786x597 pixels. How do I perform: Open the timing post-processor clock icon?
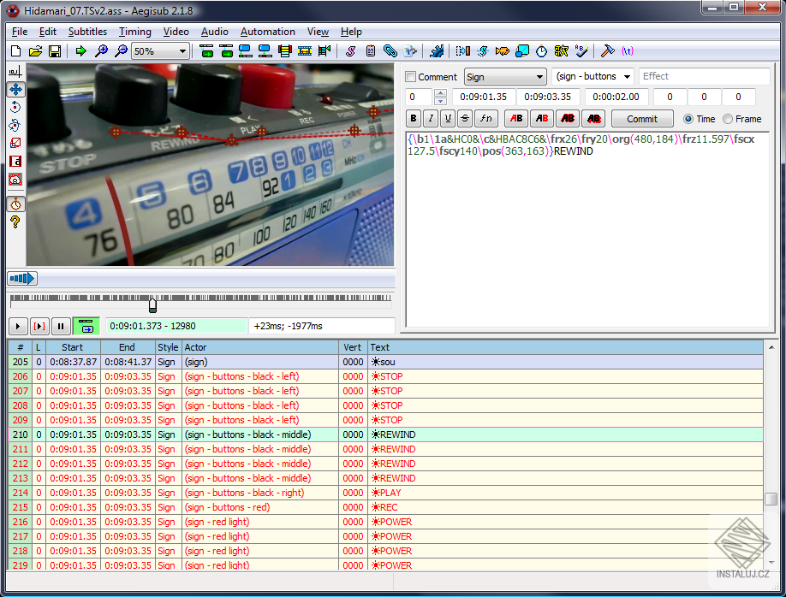pos(542,51)
